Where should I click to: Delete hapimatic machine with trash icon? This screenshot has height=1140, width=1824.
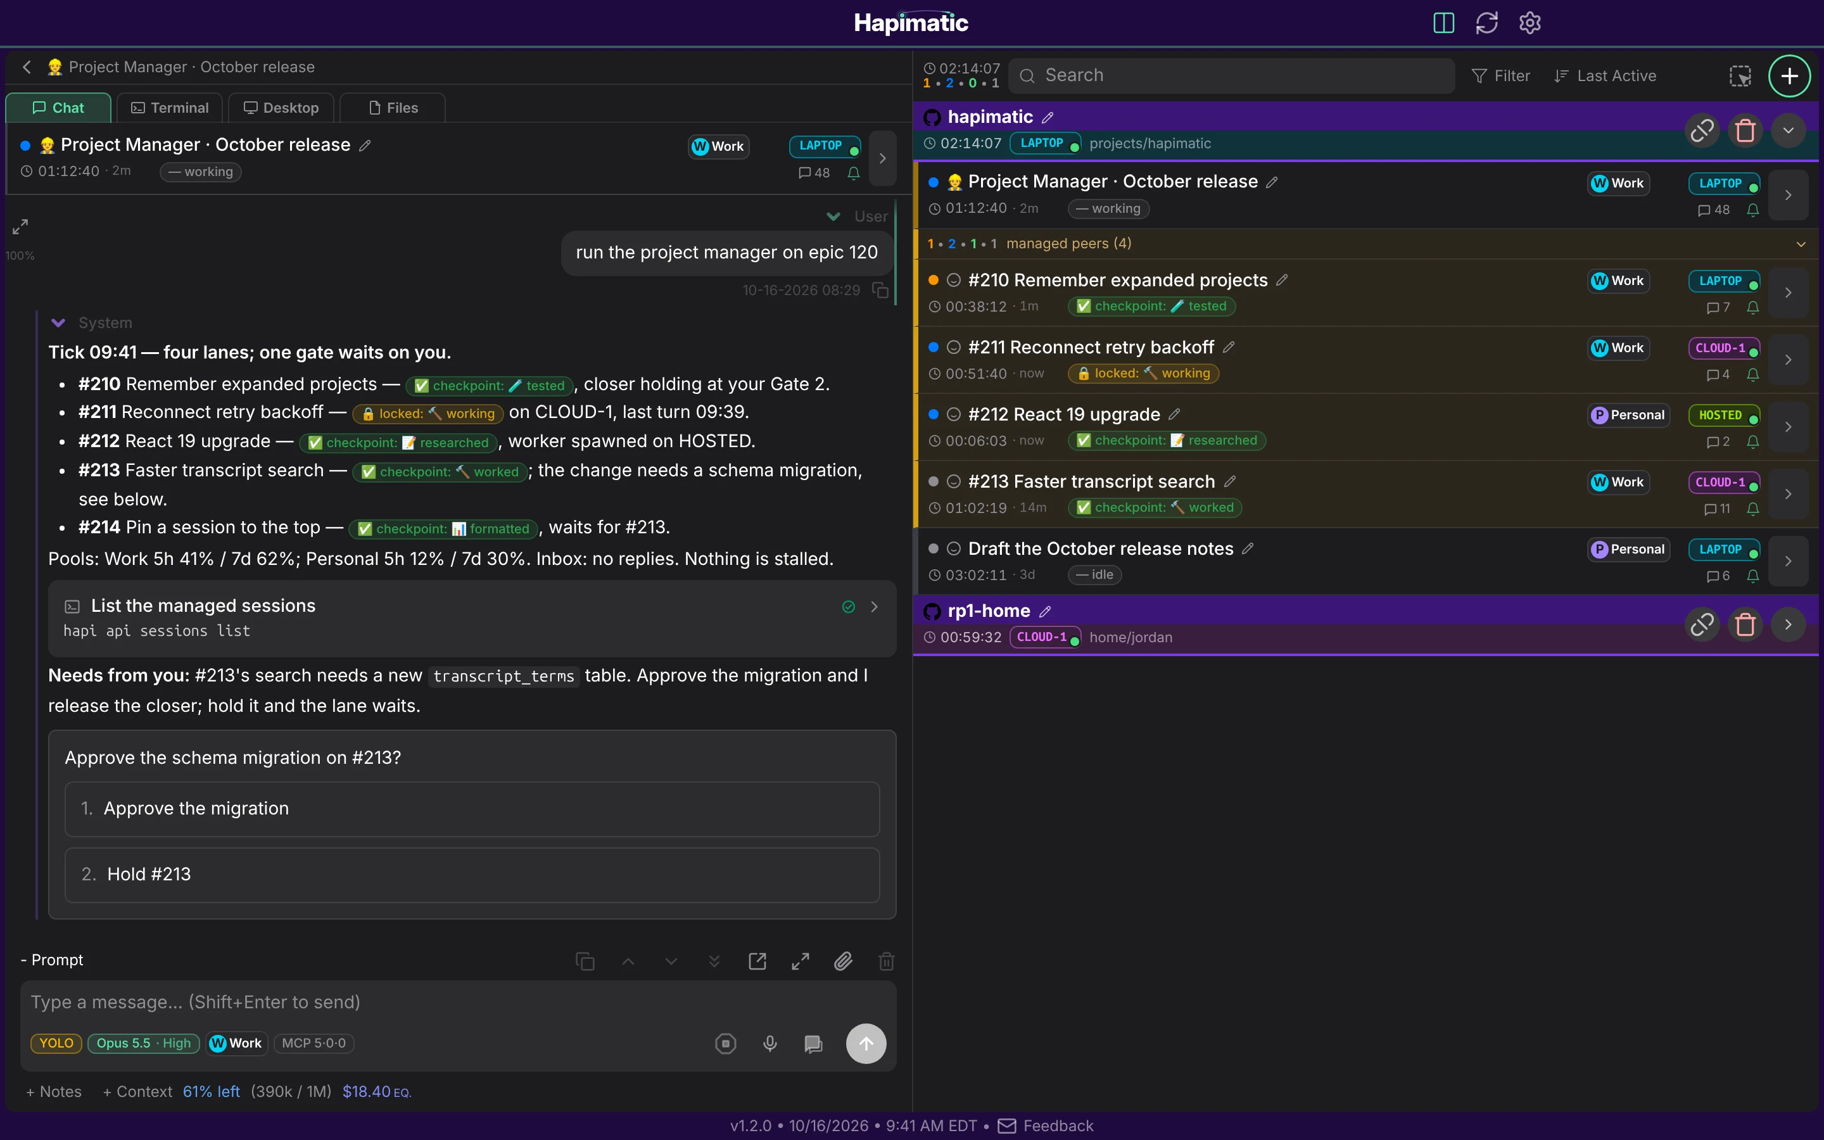pyautogui.click(x=1745, y=130)
